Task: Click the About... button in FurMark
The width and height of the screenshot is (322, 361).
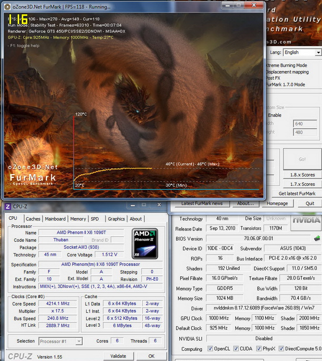Action: (x=245, y=203)
